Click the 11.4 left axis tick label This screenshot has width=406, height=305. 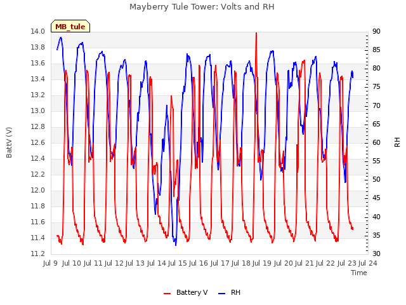37,238
